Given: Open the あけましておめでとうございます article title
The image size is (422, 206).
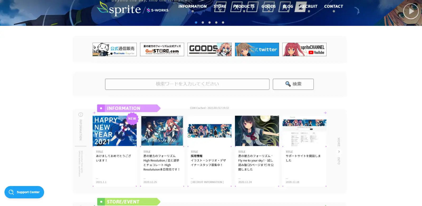Looking at the screenshot, I should (113, 158).
